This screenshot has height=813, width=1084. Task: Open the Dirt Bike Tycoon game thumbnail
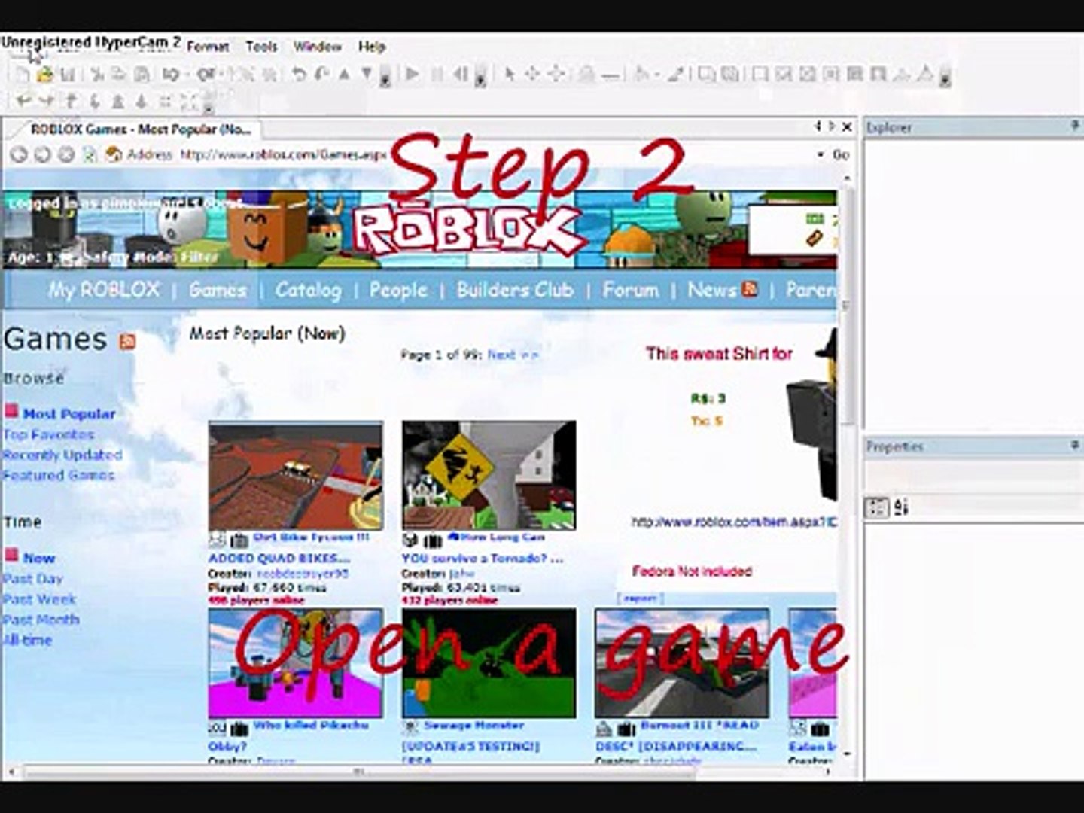pyautogui.click(x=295, y=476)
